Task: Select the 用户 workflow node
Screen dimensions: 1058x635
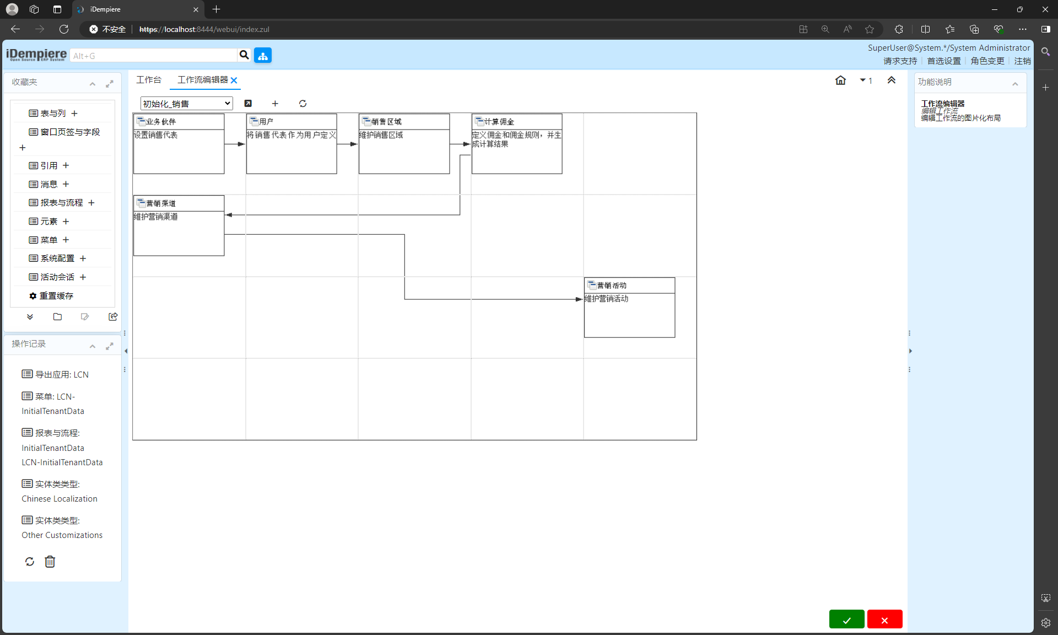Action: (292, 144)
